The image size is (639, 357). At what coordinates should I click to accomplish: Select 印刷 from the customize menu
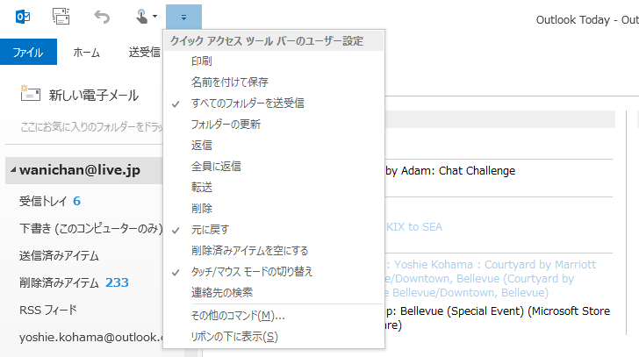201,61
